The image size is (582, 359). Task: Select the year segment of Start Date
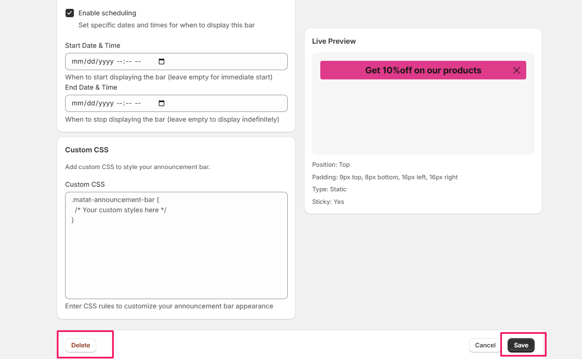[x=106, y=61]
